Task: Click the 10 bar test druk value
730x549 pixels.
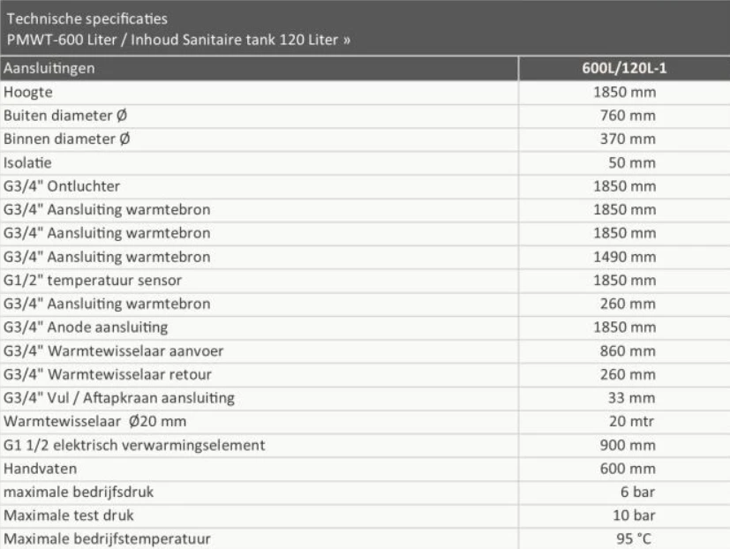Action: pyautogui.click(x=635, y=515)
